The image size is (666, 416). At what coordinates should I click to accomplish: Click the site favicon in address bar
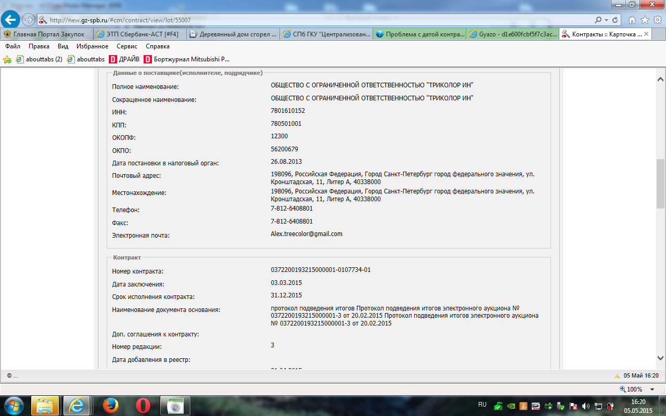43,20
